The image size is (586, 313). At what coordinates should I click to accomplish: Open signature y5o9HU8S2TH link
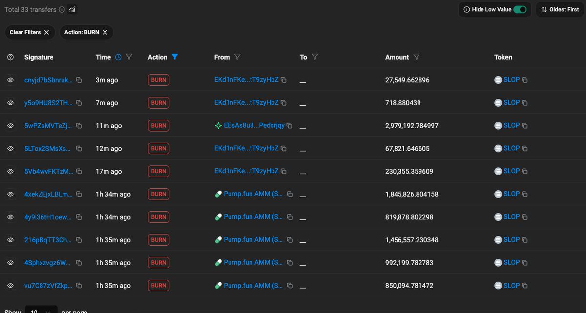coord(48,103)
